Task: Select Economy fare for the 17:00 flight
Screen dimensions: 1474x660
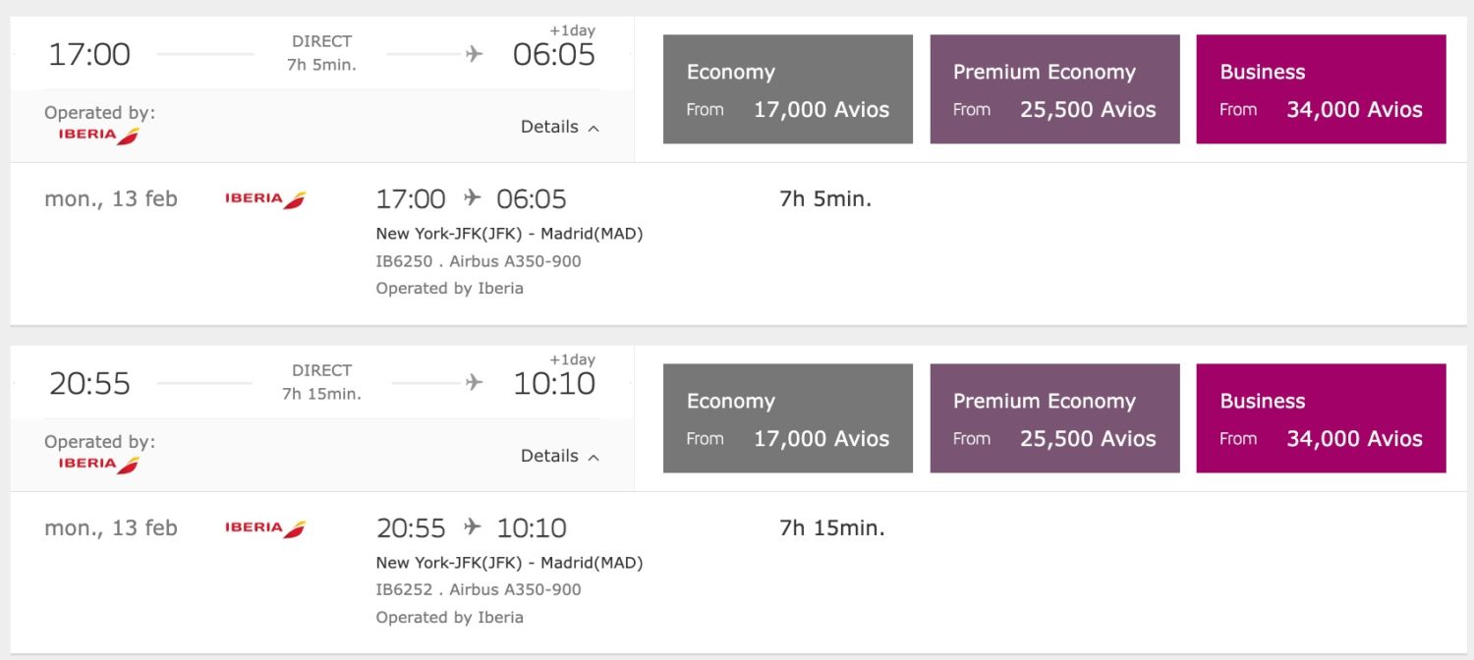Action: tap(787, 88)
